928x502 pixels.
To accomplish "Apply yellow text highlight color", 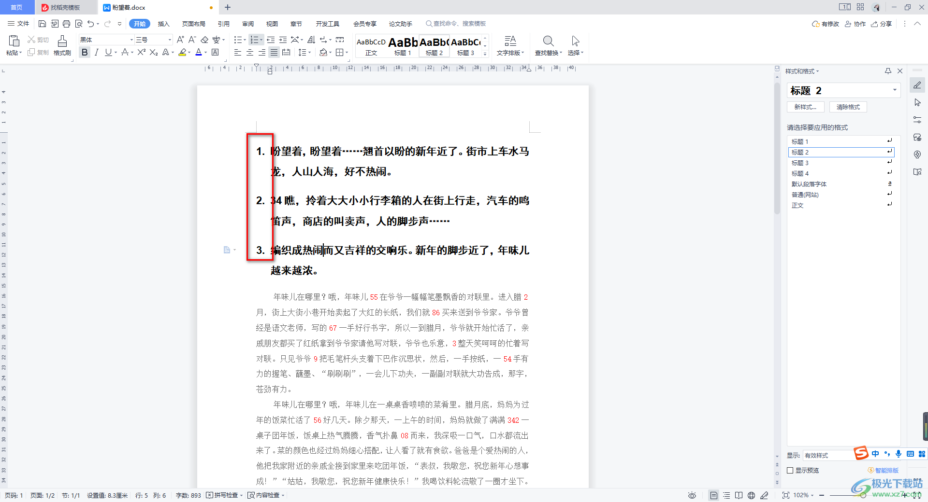I will tap(182, 52).
